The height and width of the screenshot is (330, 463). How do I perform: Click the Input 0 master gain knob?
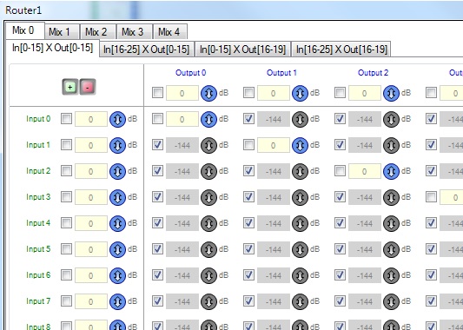(117, 119)
